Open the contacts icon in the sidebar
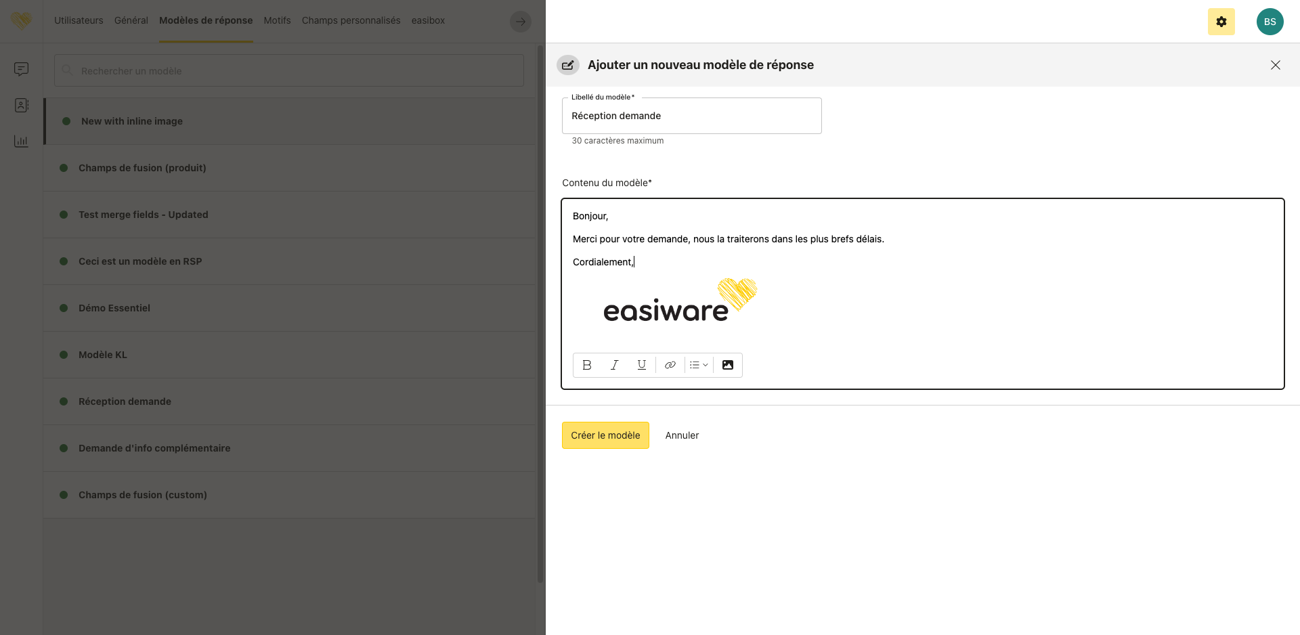The height and width of the screenshot is (635, 1300). click(x=22, y=105)
